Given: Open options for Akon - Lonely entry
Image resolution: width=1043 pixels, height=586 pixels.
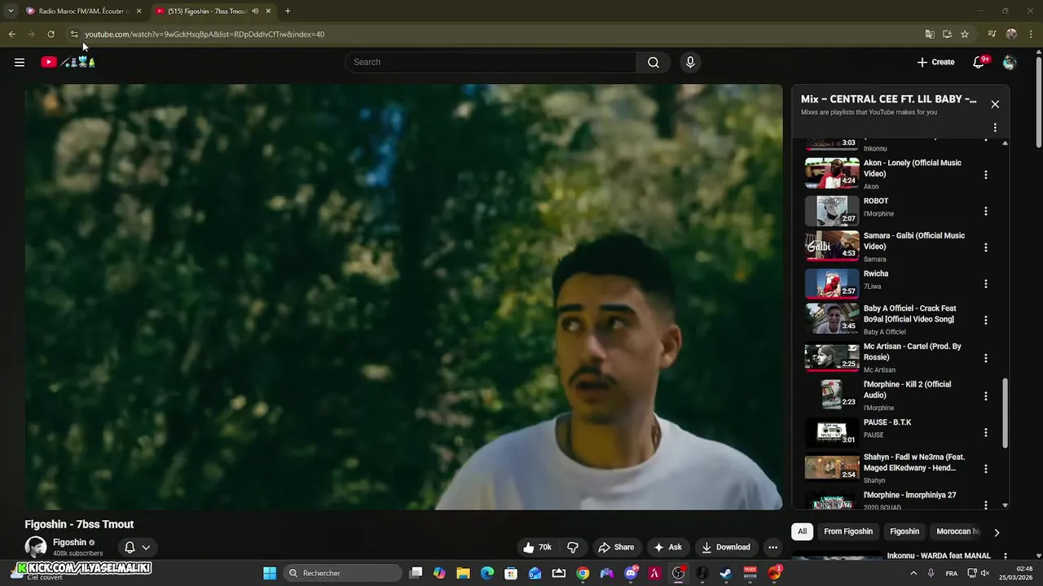Looking at the screenshot, I should pos(986,174).
